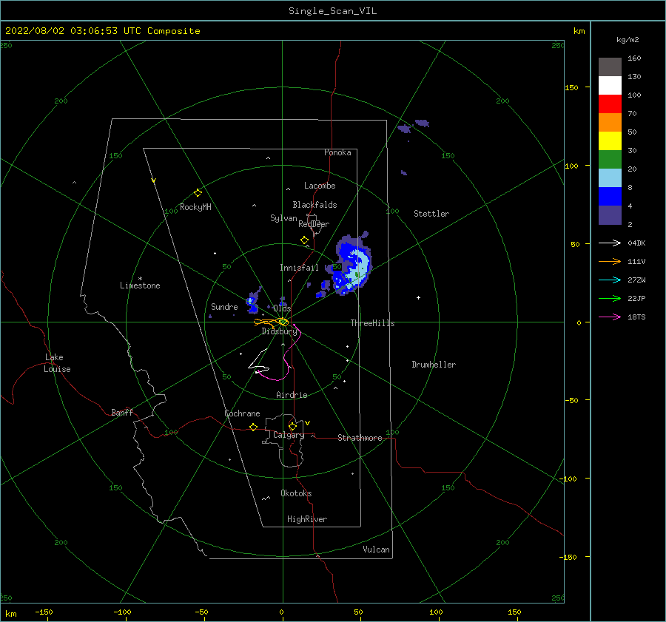Select the grey 130-160 legend color swatch
This screenshot has height=622, width=666.
click(x=610, y=67)
